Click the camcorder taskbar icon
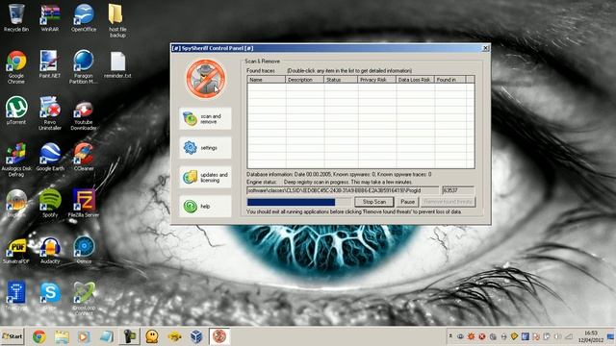 tap(129, 336)
